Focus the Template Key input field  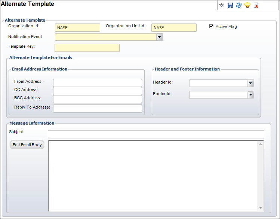pos(87,48)
